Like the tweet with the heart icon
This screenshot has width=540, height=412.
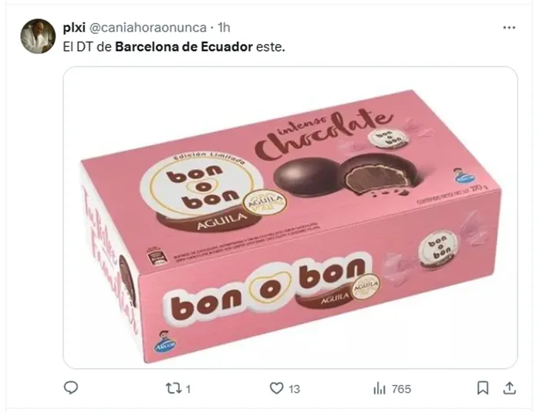pyautogui.click(x=276, y=389)
